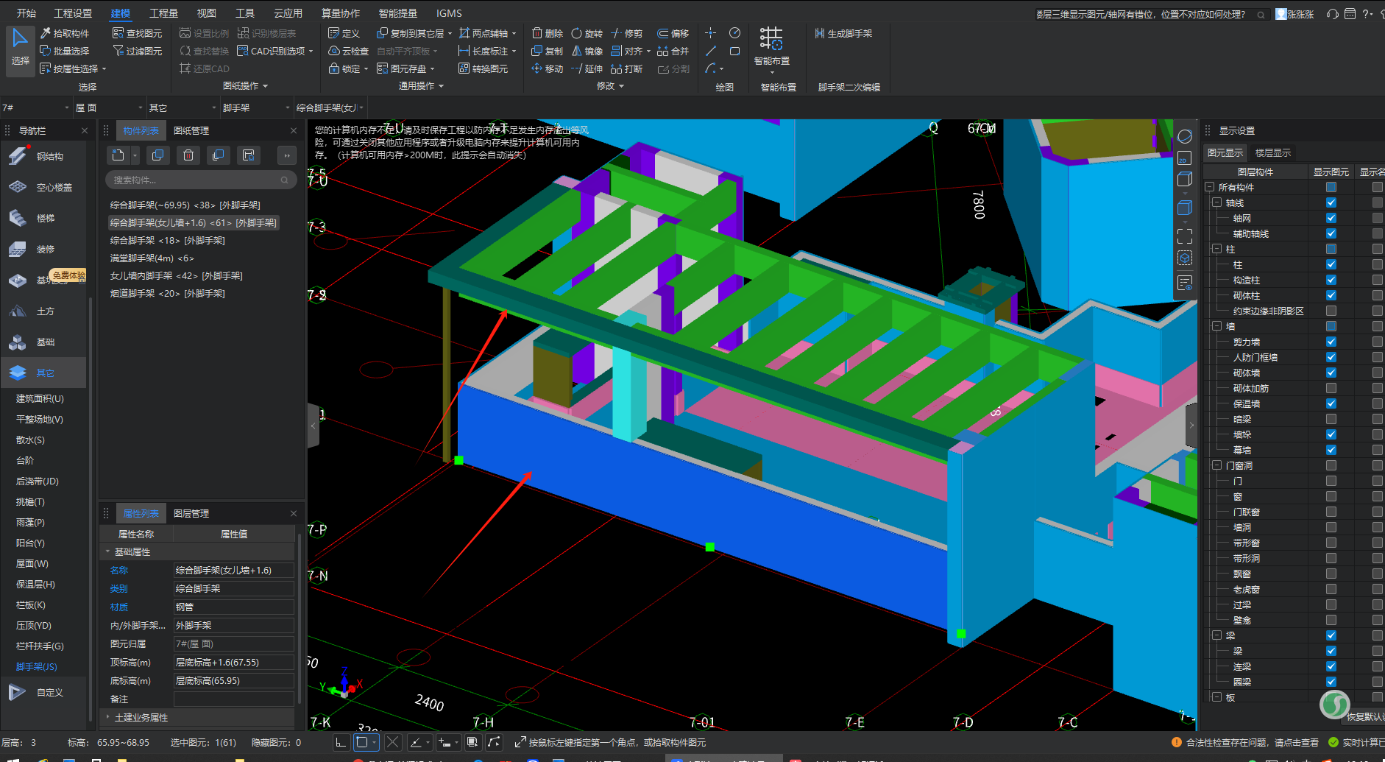
Task: Click 合法性检查 warning message in status bar
Action: (1244, 742)
